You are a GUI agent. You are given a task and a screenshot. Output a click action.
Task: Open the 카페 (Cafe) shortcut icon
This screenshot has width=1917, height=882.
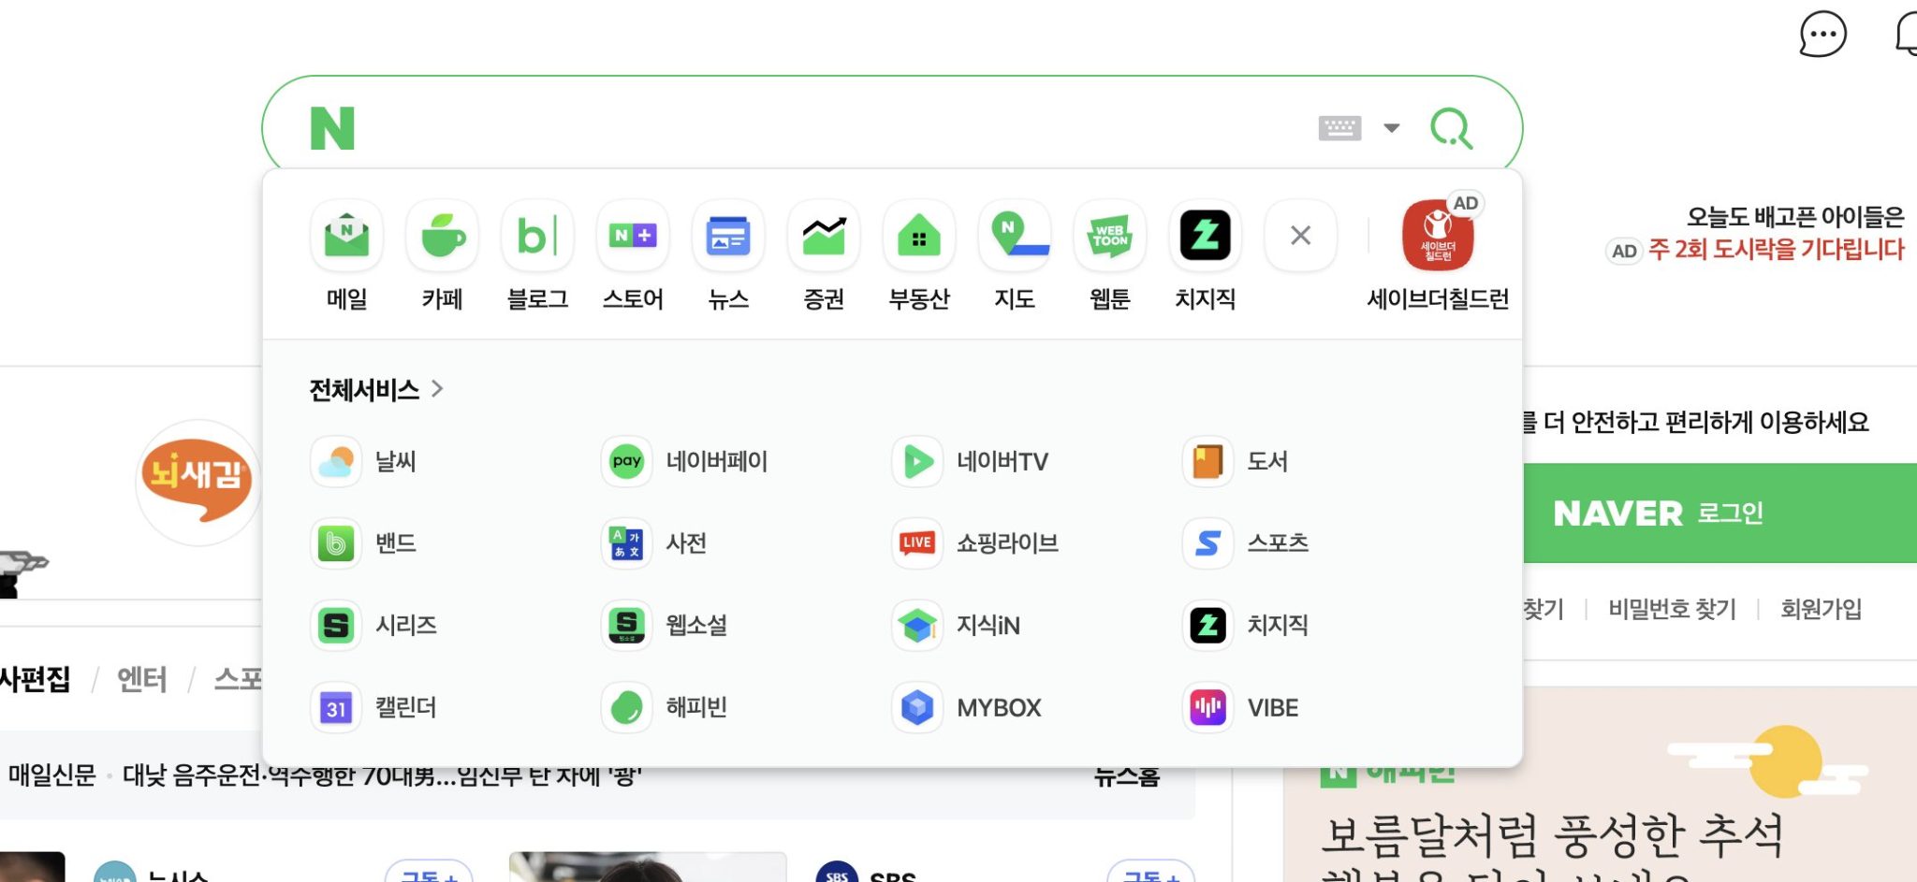click(x=442, y=236)
